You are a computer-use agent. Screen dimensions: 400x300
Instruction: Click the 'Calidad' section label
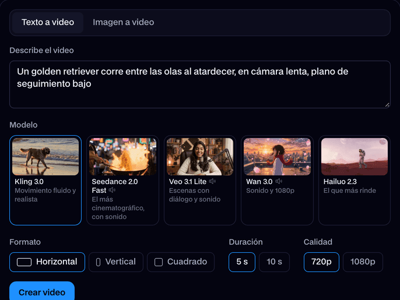point(318,242)
